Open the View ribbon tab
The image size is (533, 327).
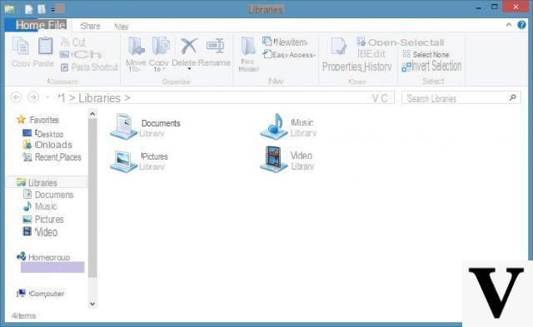pyautogui.click(x=122, y=27)
